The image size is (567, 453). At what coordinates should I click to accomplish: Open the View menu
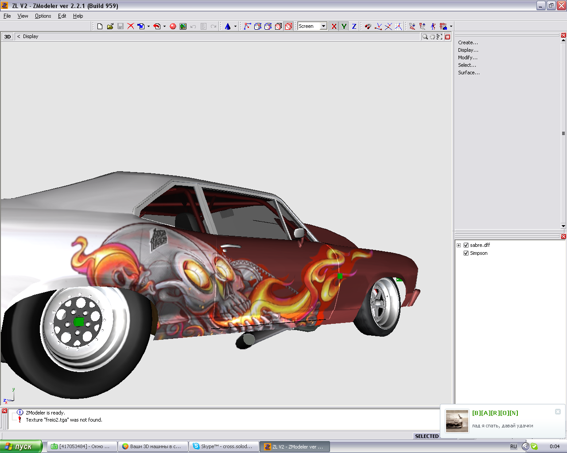23,16
